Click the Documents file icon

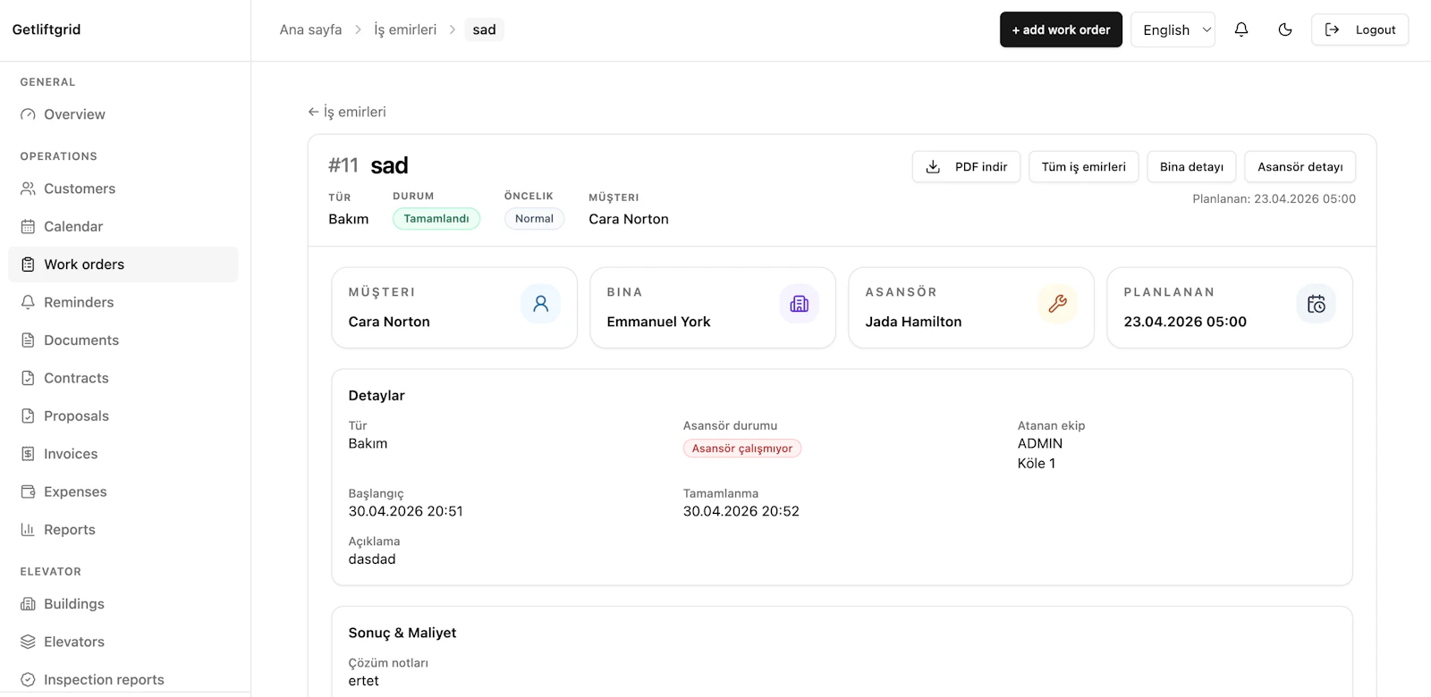[28, 340]
